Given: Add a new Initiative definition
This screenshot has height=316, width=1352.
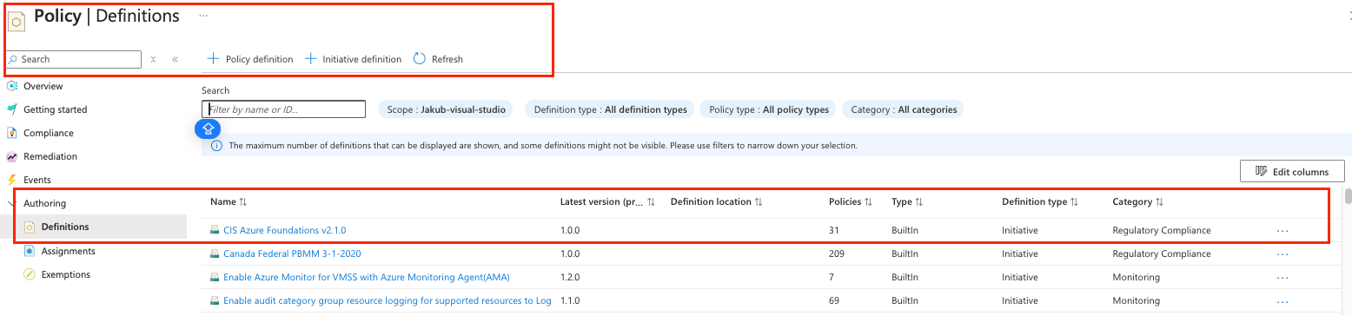Looking at the screenshot, I should pyautogui.click(x=353, y=59).
